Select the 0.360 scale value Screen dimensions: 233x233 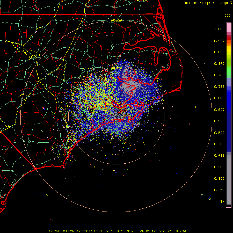coord(219,167)
